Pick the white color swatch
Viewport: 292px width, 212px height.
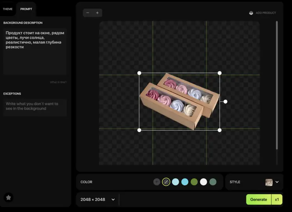pos(204,182)
